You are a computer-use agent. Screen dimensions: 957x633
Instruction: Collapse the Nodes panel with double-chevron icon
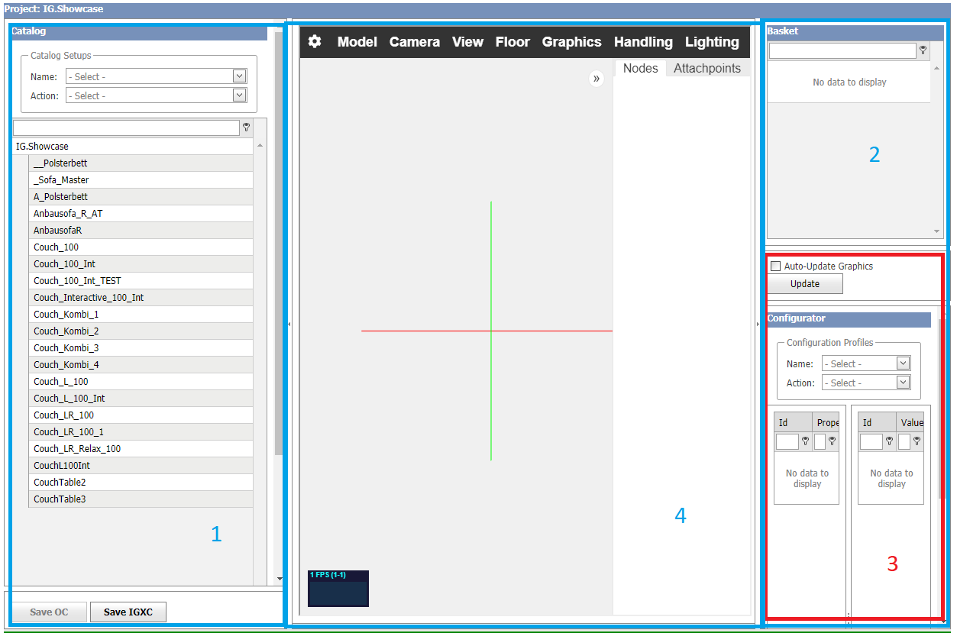click(597, 79)
